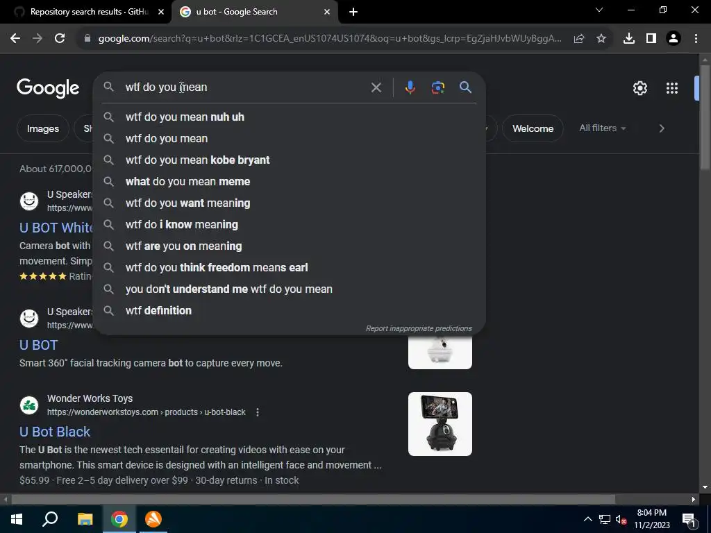
Task: View site information lock icon
Action: [x=87, y=39]
